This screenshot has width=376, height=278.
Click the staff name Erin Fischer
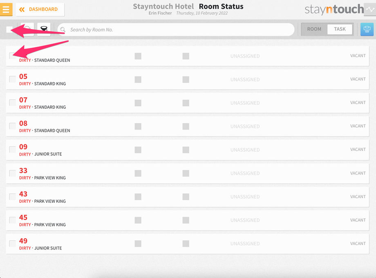point(160,13)
